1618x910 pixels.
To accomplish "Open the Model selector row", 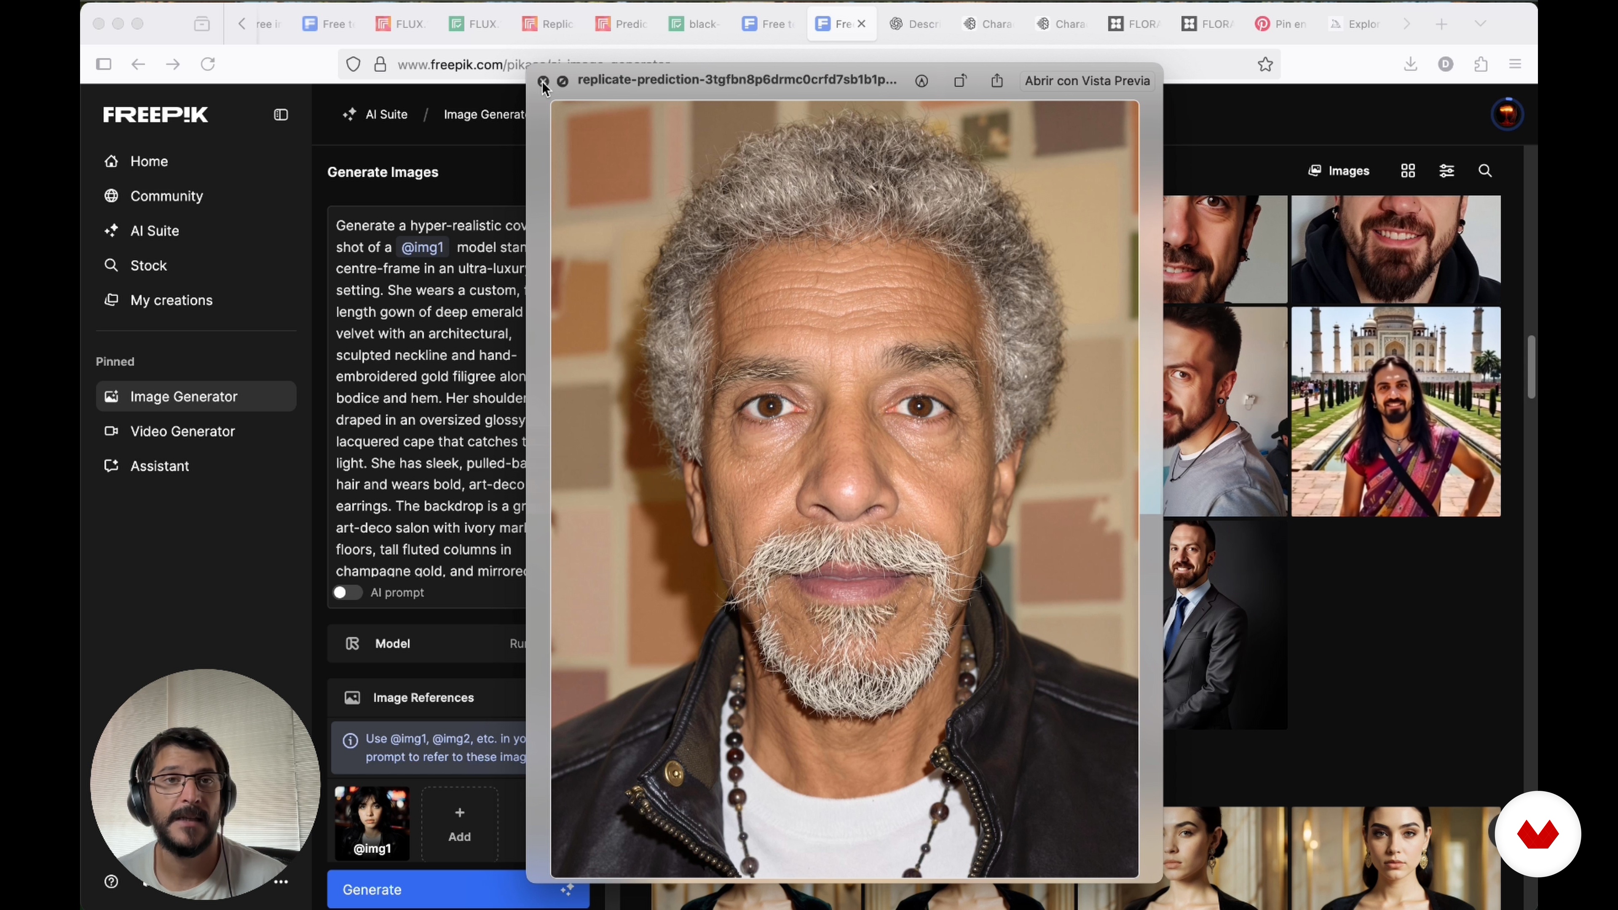I will pyautogui.click(x=427, y=643).
